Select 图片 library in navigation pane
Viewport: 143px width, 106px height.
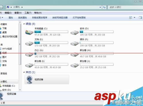click(4, 57)
